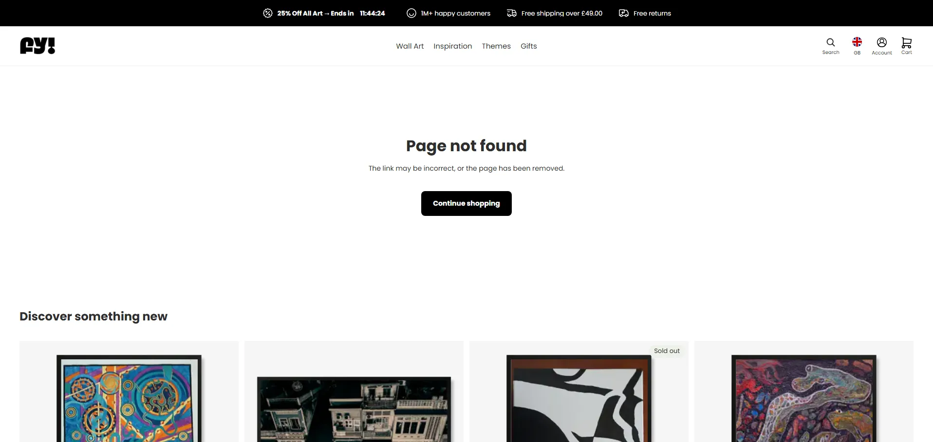This screenshot has width=933, height=442.
Task: Click the delivery truck shipping icon
Action: coord(512,13)
